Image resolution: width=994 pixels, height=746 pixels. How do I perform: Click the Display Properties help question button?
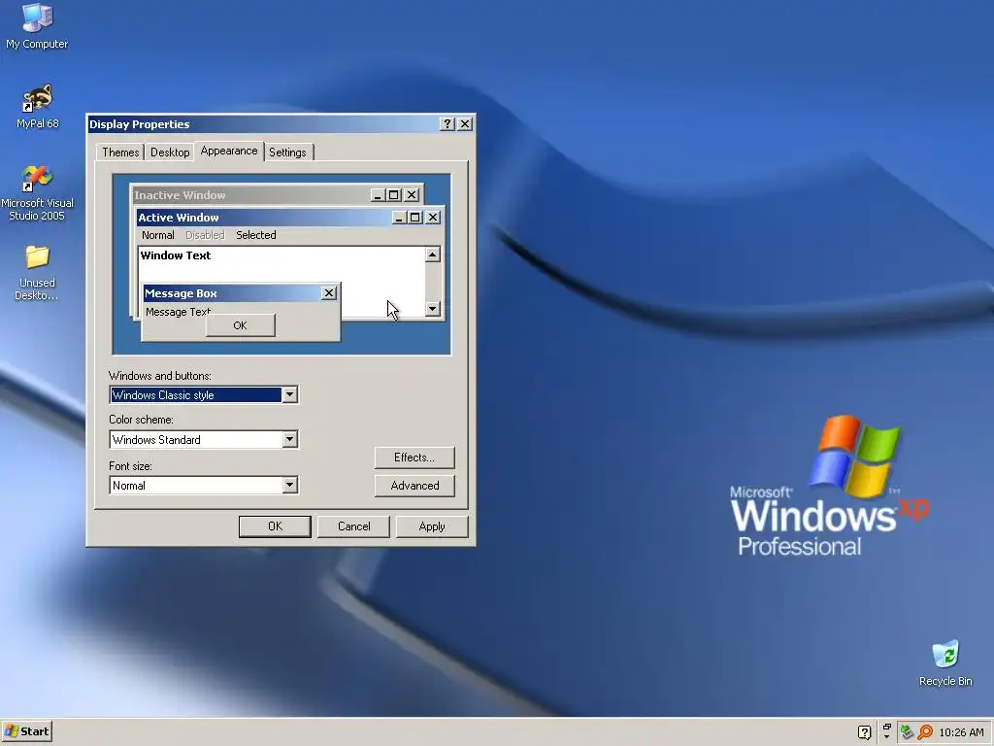[447, 123]
